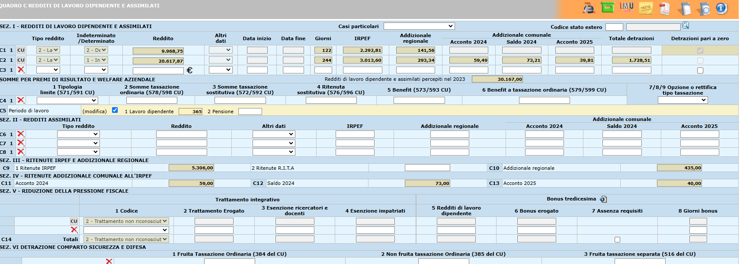Screen dimensions: 740x264
Task: Open Bonus tredicesima info icon
Action: click(603, 199)
